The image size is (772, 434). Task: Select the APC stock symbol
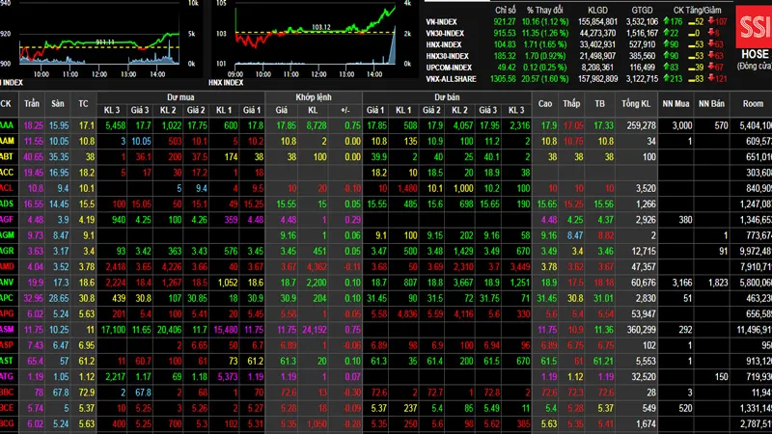tap(7, 298)
